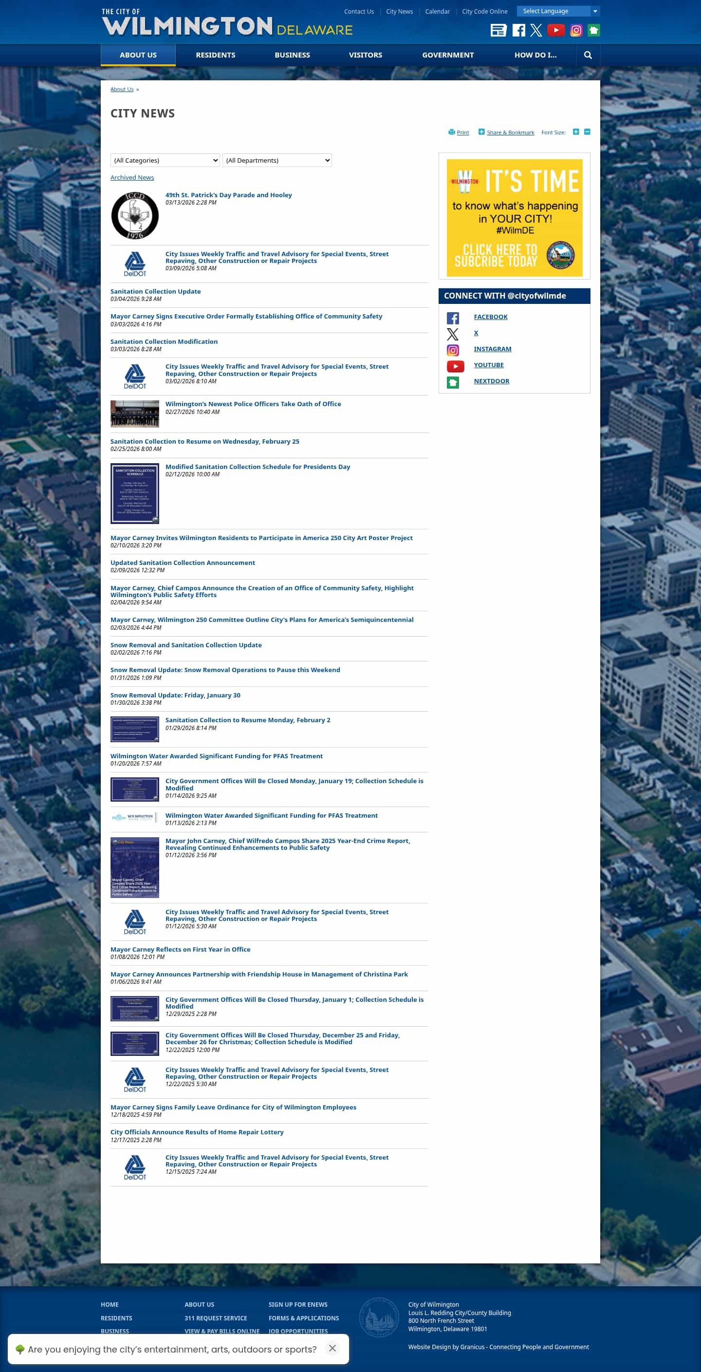Dismiss the entertainment survey popup
This screenshot has width=701, height=1372.
click(x=332, y=1348)
